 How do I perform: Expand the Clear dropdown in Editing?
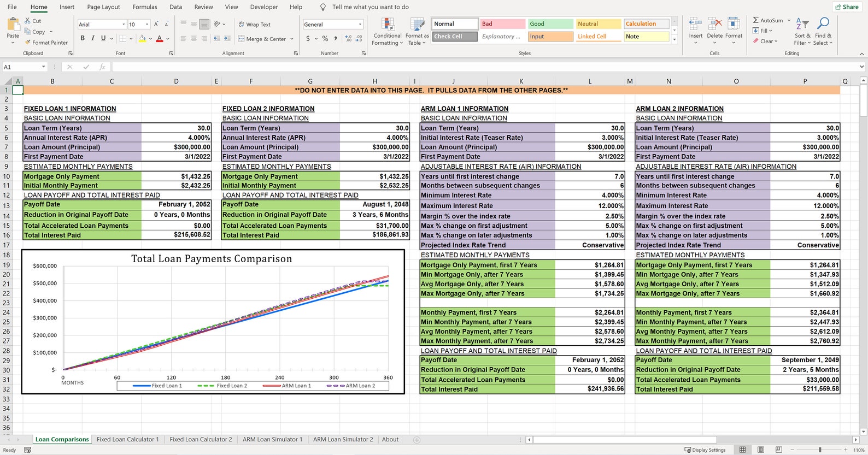click(776, 41)
